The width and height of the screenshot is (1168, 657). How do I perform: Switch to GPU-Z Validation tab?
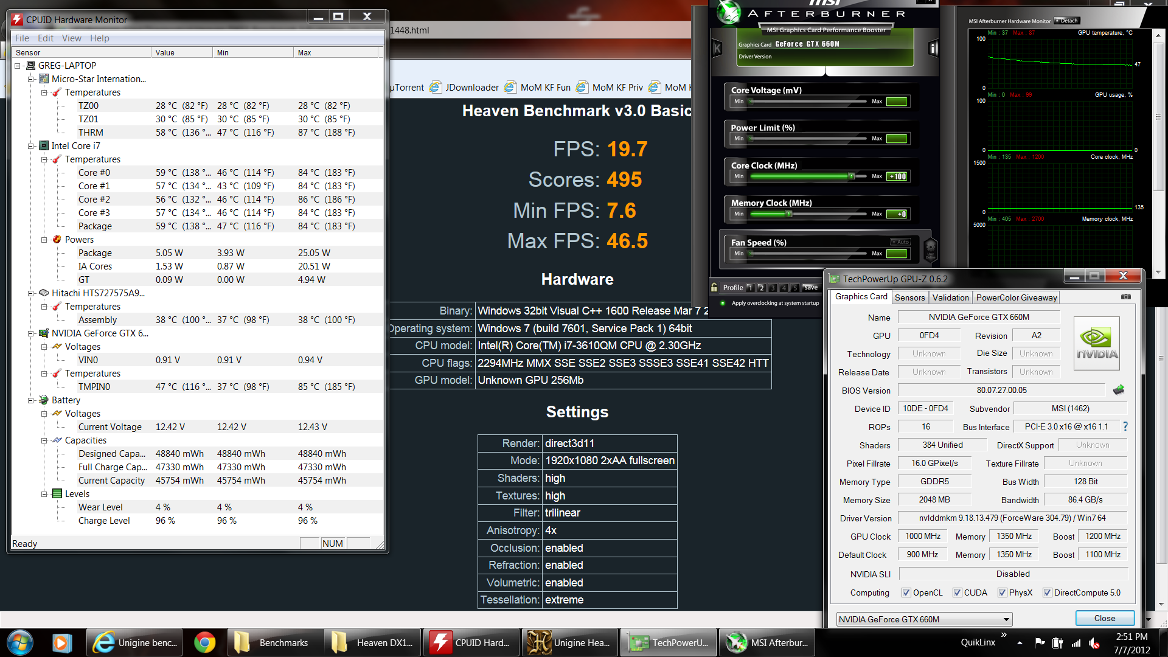click(x=950, y=297)
